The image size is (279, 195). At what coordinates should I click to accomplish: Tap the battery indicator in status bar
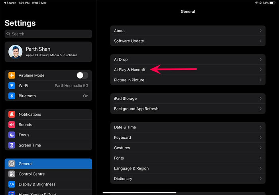pos(272,3)
